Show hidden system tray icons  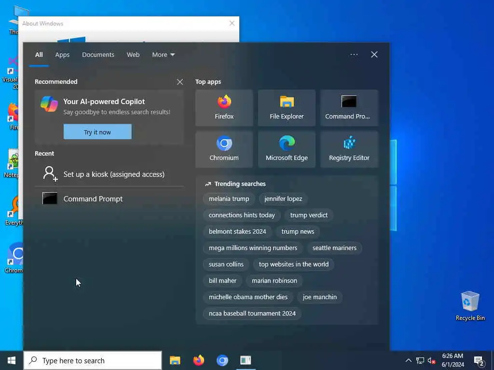coord(408,360)
